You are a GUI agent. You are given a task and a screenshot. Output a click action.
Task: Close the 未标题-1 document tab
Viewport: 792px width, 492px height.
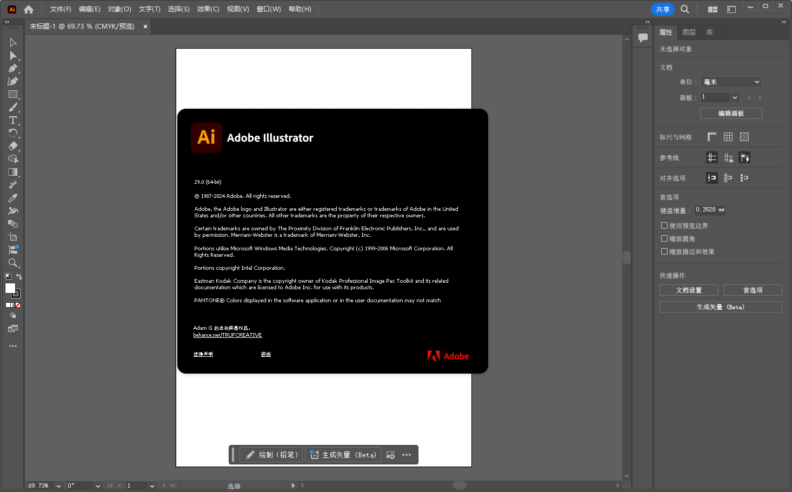tap(145, 26)
